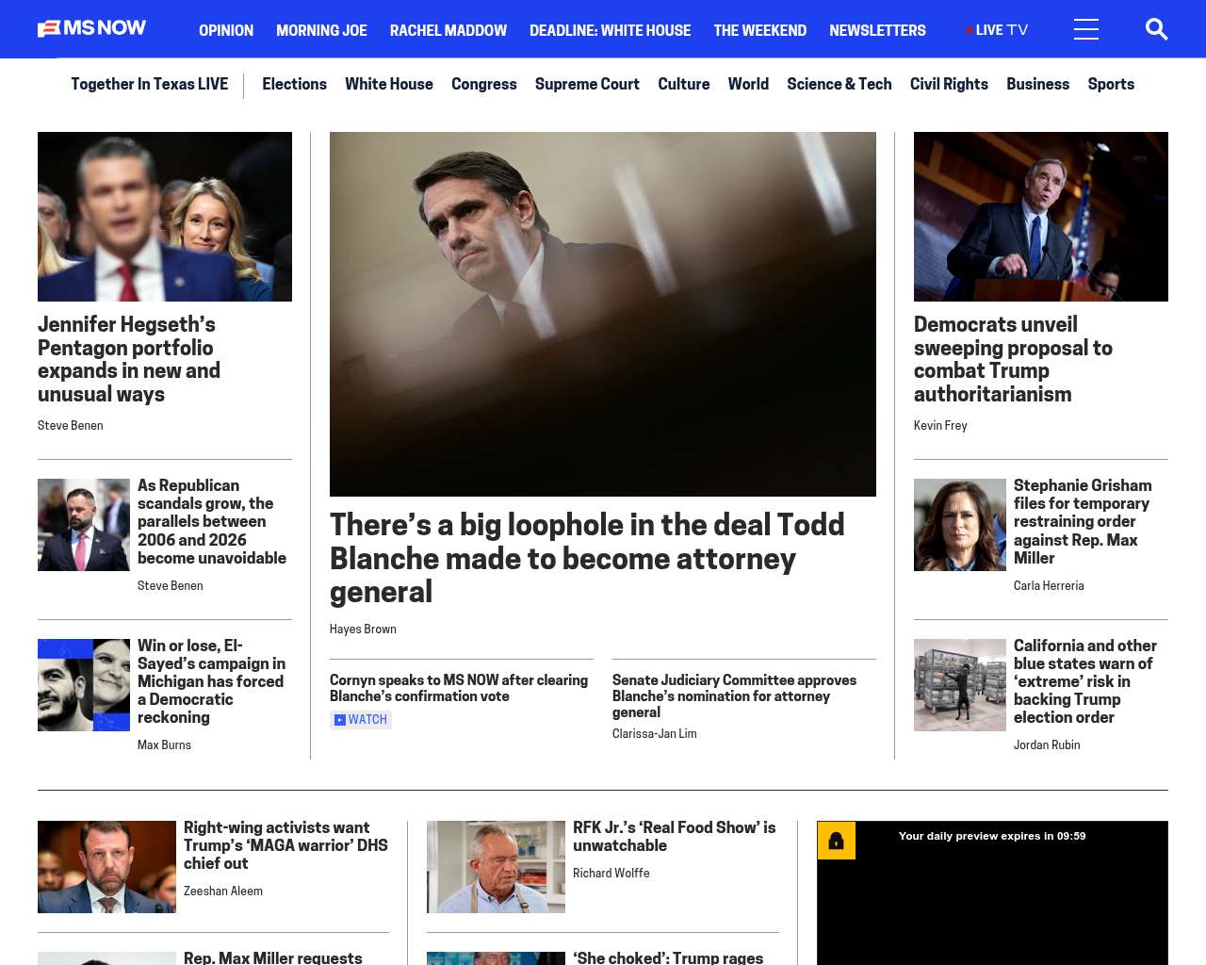
Task: Click the Todd Blanche lead photo
Action: pos(603,314)
